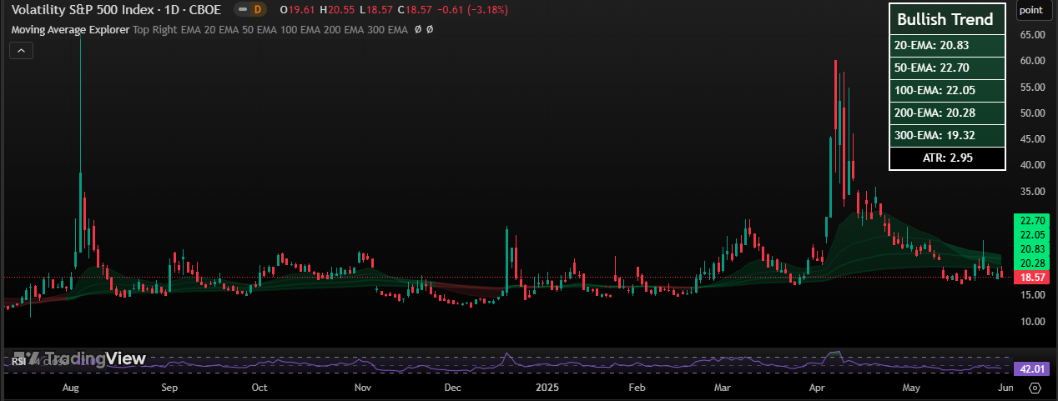Select the Moving Average Explorer indicator legend
1058x401 pixels.
pyautogui.click(x=70, y=29)
